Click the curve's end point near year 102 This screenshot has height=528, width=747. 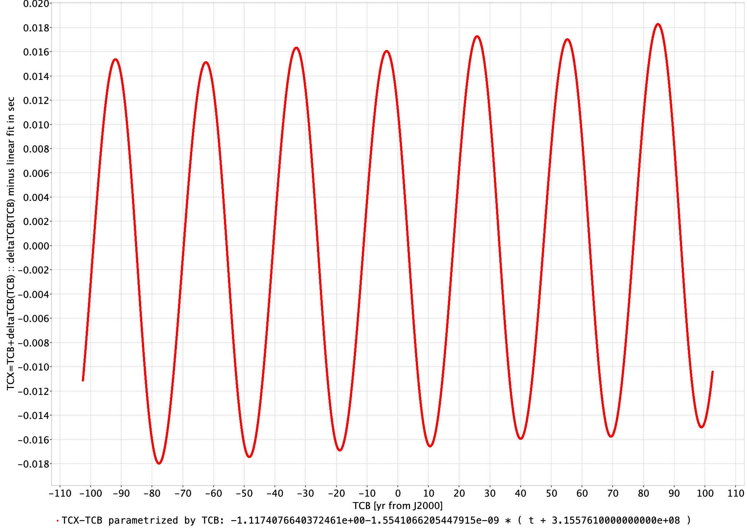click(712, 372)
